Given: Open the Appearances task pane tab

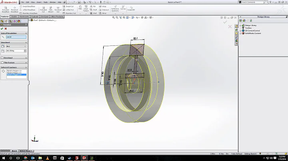Looking at the screenshot, I should (236, 40).
